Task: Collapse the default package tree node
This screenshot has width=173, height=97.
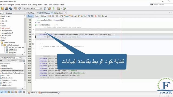Action: click(x=2, y=45)
